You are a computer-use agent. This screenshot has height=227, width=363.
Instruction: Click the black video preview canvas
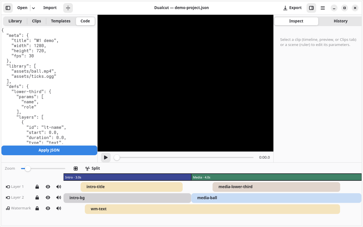(x=185, y=83)
